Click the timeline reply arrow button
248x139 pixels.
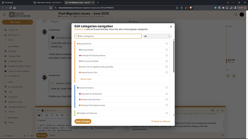pos(228,76)
